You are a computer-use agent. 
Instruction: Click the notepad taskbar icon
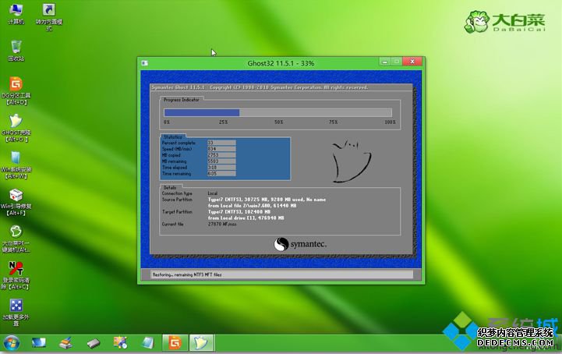point(147,343)
